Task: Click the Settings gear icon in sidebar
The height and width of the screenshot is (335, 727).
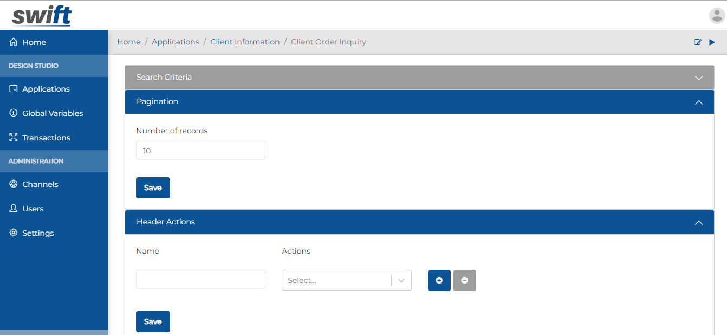Action: click(12, 233)
